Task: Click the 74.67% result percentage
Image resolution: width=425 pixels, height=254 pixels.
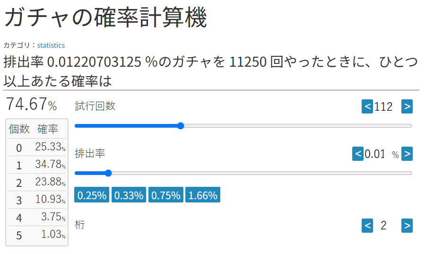Action: 31,104
